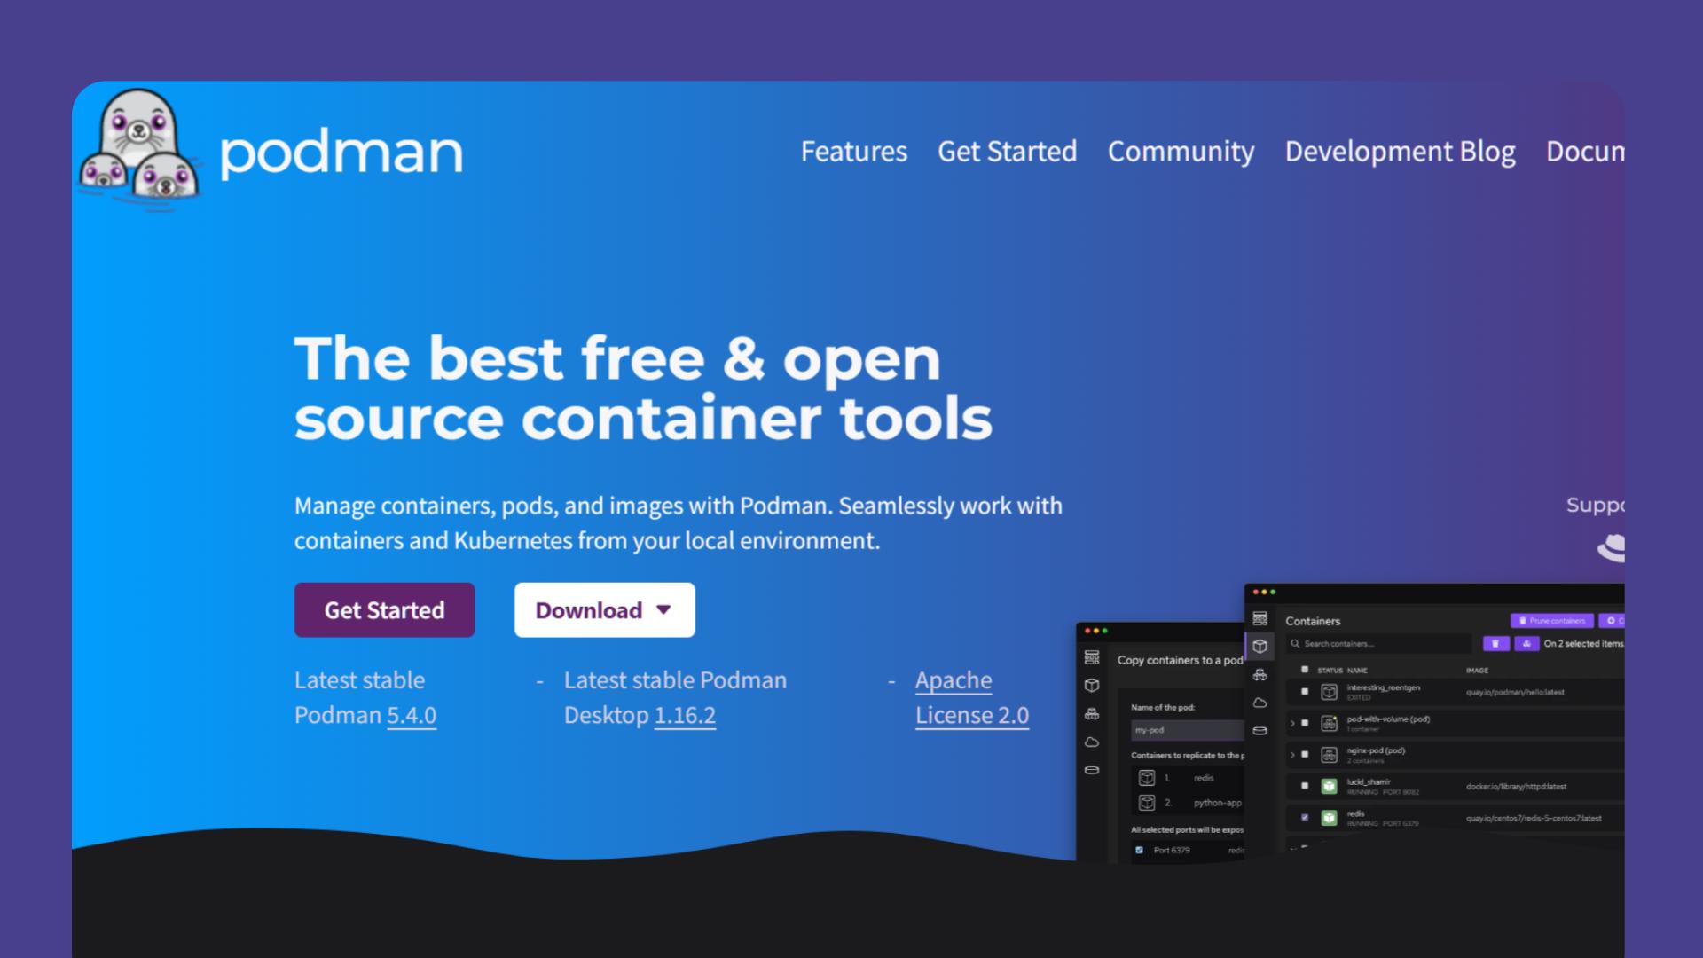Check the interesting_roentgen container checkbox
This screenshot has width=1703, height=958.
point(1304,691)
